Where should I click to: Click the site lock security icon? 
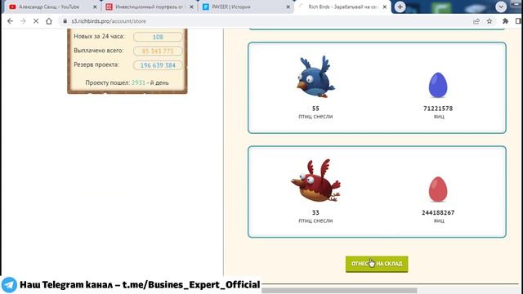(65, 21)
